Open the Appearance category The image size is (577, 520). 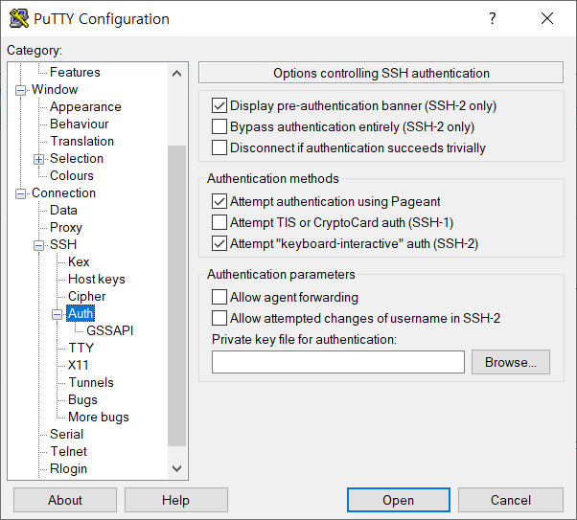85,106
